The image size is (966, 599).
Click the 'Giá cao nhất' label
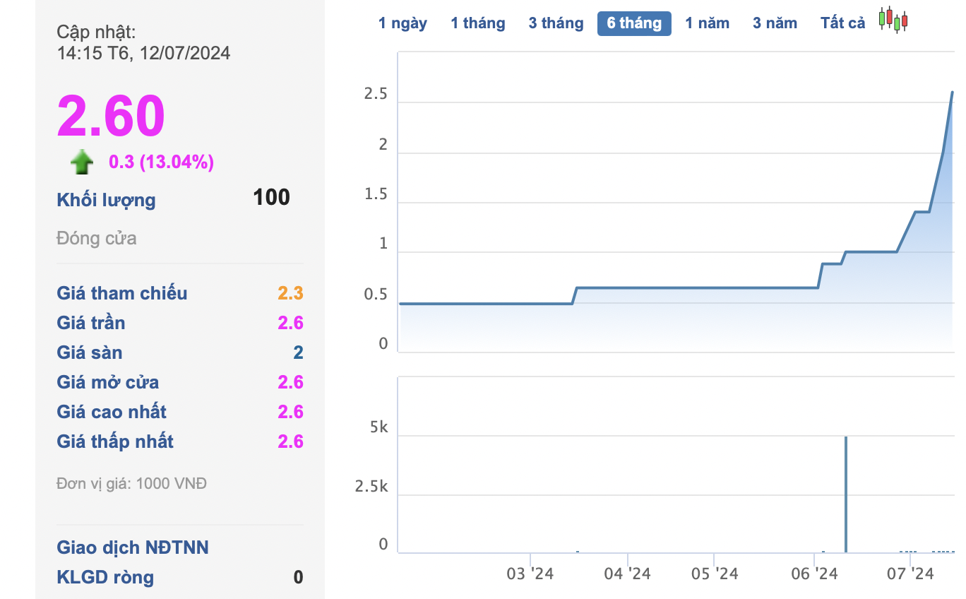[112, 412]
